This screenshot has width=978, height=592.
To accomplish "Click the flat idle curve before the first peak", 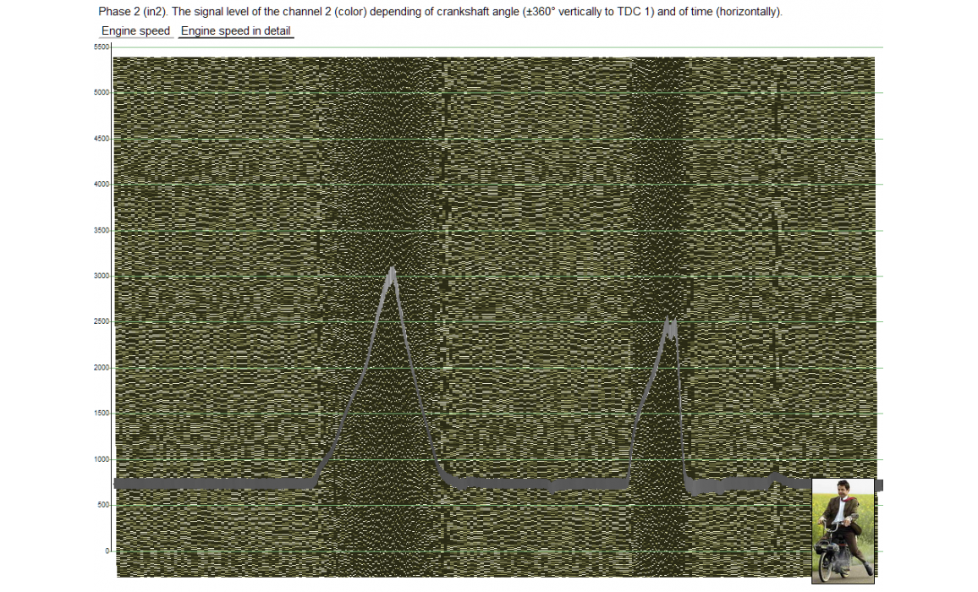I will point(212,484).
